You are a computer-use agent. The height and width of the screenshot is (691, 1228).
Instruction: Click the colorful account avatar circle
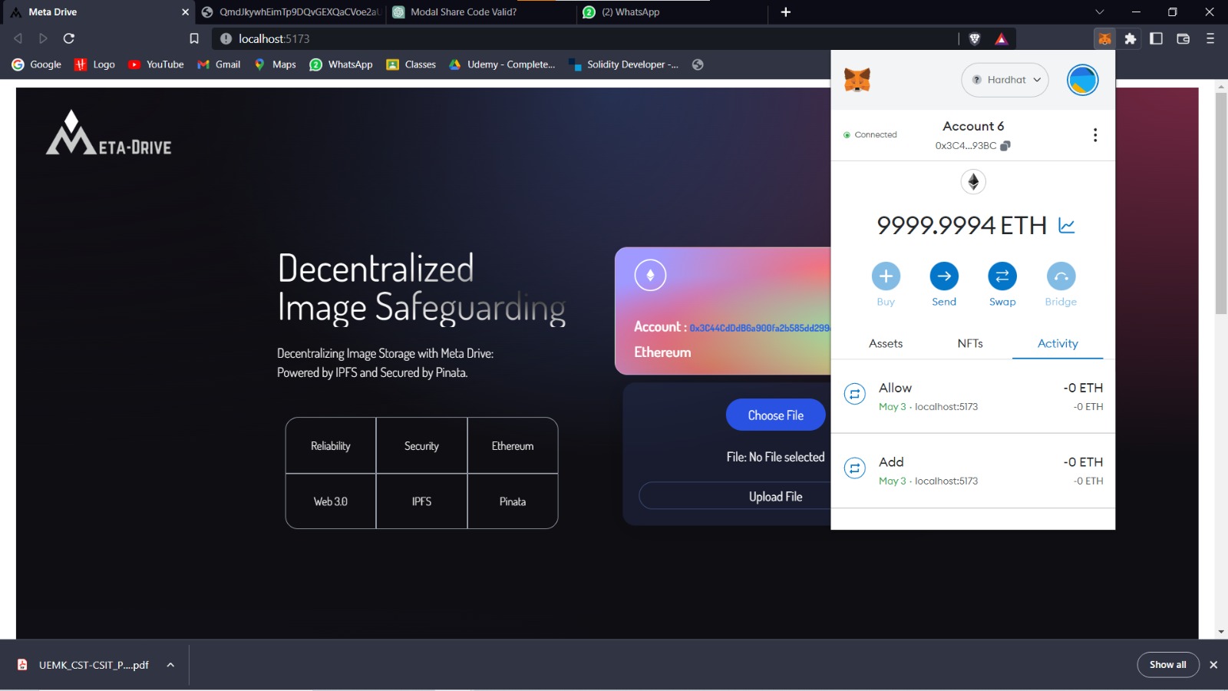(1081, 79)
